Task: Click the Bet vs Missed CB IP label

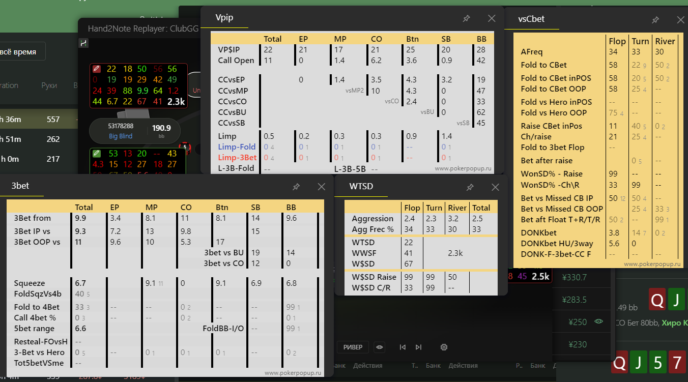Action: coord(557,198)
